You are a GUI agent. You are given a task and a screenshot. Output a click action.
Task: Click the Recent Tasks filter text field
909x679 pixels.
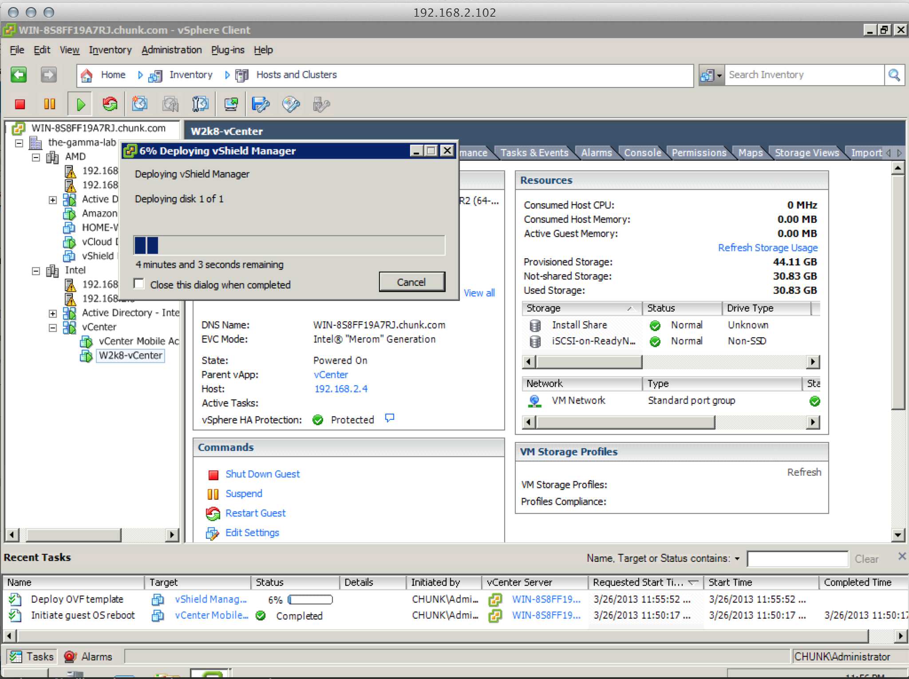pos(797,559)
